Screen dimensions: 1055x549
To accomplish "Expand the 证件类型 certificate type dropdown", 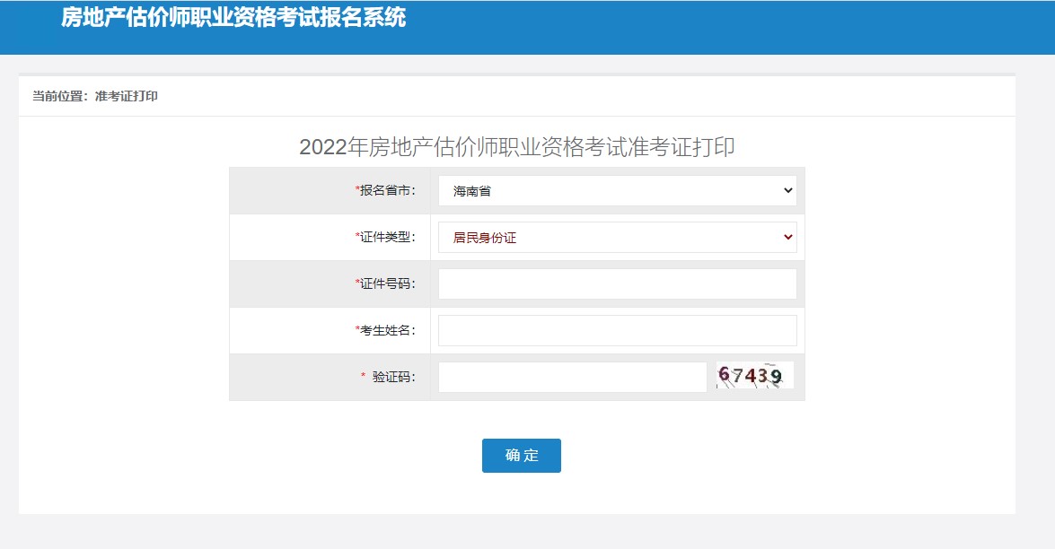I will tap(616, 237).
